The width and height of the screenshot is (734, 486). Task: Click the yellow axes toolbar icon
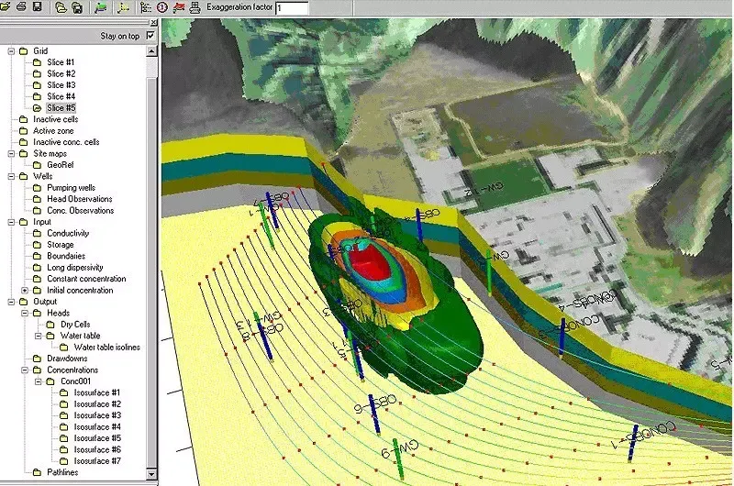123,7
